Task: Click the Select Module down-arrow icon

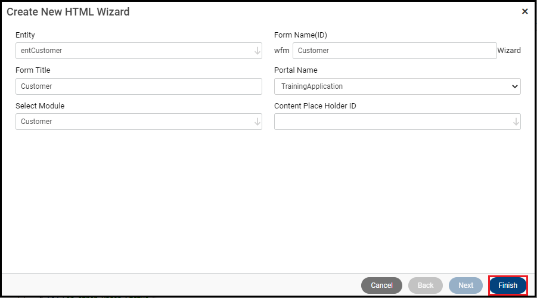Action: pyautogui.click(x=257, y=122)
